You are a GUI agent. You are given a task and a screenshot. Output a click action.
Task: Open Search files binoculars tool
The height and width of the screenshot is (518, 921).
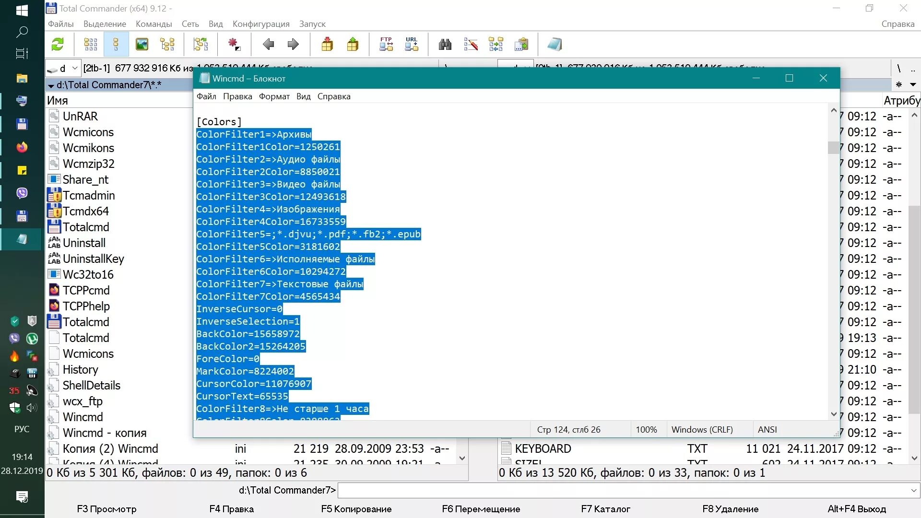[445, 45]
